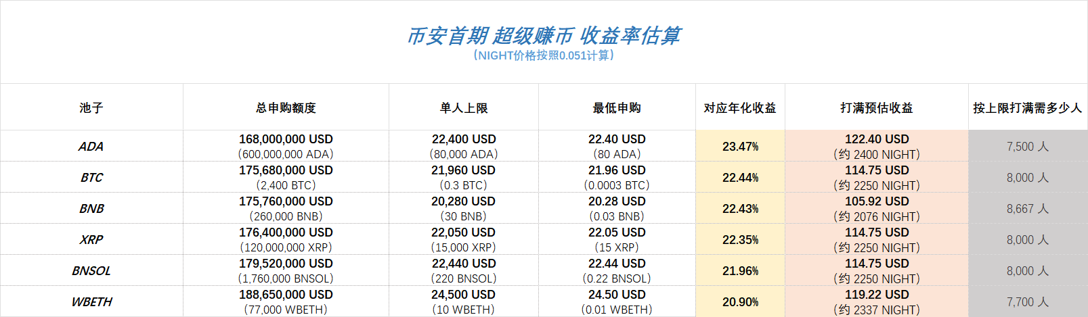Select the 最低申购 column header
This screenshot has height=317, width=1088.
pos(617,107)
